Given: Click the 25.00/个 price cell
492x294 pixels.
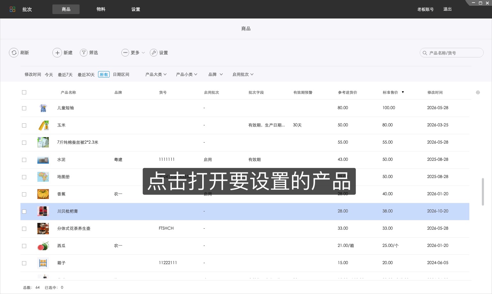Looking at the screenshot, I should pos(390,246).
